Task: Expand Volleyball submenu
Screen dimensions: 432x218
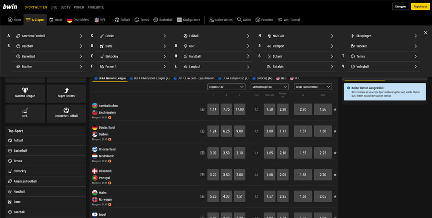Action: pyautogui.click(x=416, y=67)
